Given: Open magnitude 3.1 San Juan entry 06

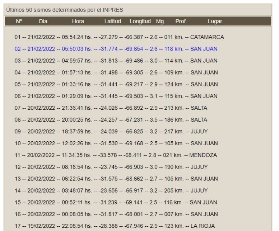Looking at the screenshot, I should point(116,96).
